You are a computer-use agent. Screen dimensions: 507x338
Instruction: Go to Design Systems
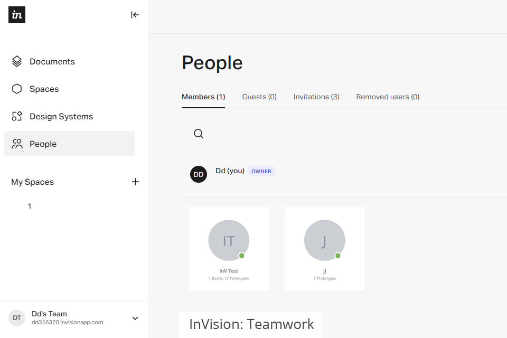point(61,116)
